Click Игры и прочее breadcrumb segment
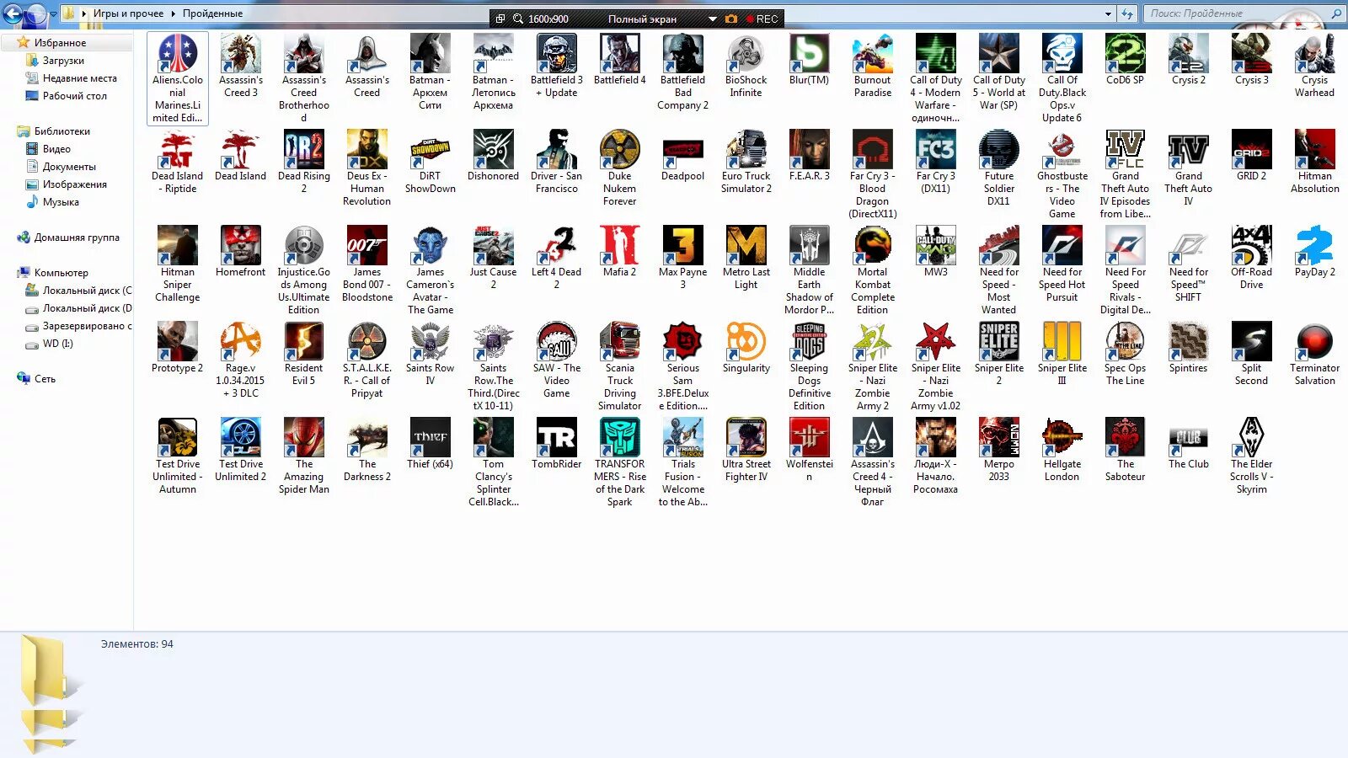The width and height of the screenshot is (1348, 758). [128, 13]
